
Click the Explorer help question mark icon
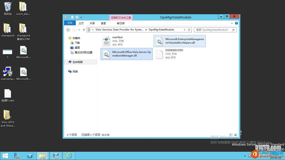pos(237,23)
